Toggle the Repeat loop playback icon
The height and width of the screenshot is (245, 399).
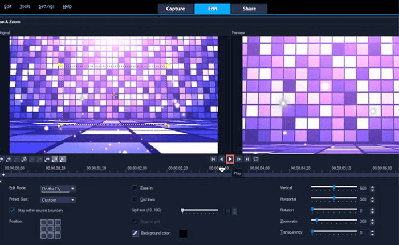(x=256, y=160)
